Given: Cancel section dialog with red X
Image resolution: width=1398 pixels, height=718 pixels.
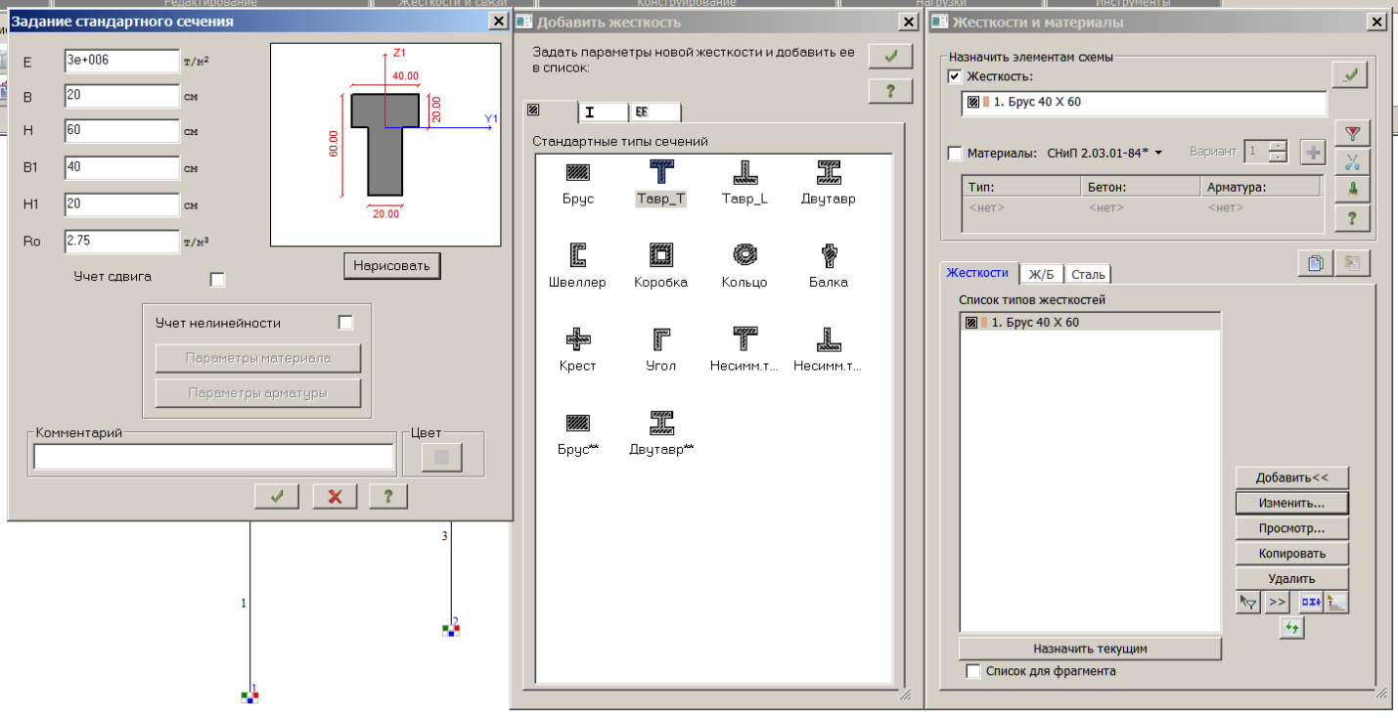Looking at the screenshot, I should pyautogui.click(x=335, y=496).
